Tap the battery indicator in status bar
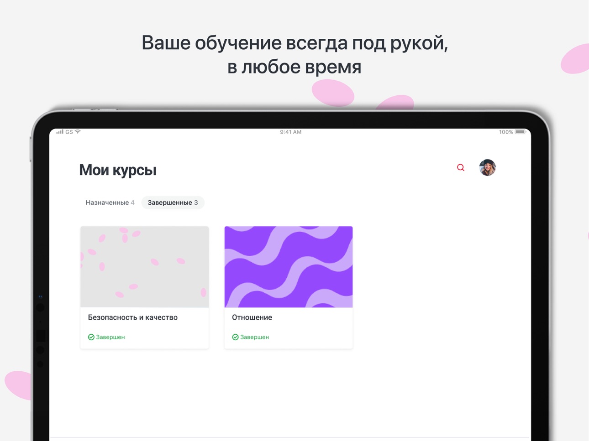 click(x=521, y=132)
